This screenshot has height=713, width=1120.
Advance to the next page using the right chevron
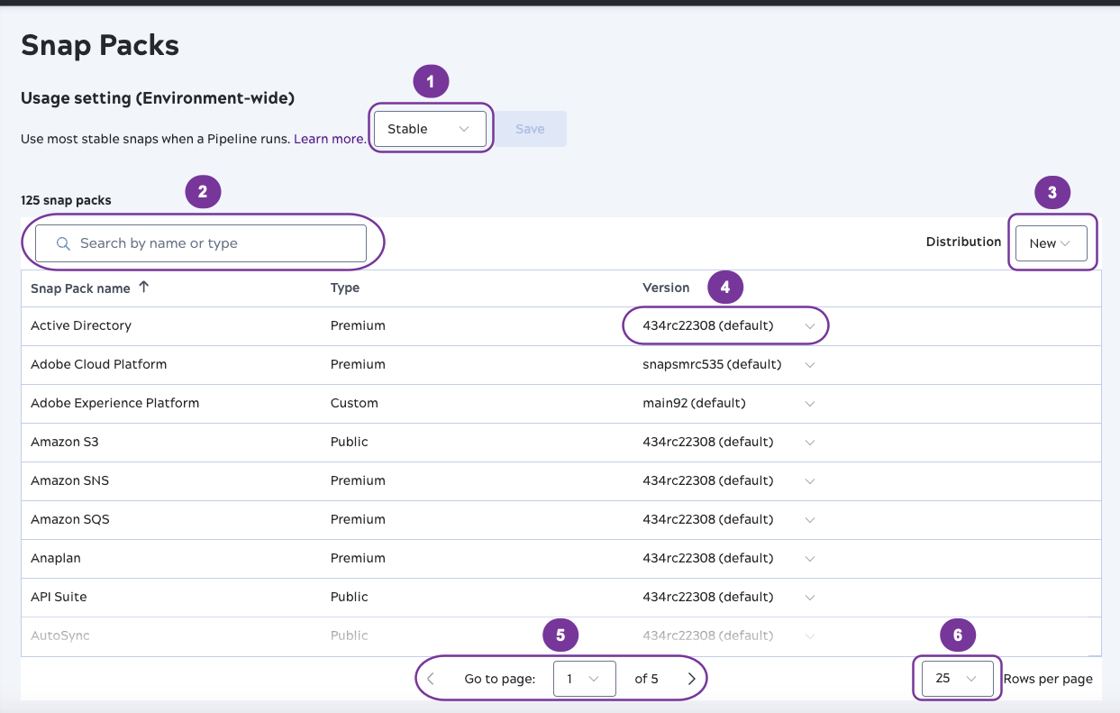691,678
